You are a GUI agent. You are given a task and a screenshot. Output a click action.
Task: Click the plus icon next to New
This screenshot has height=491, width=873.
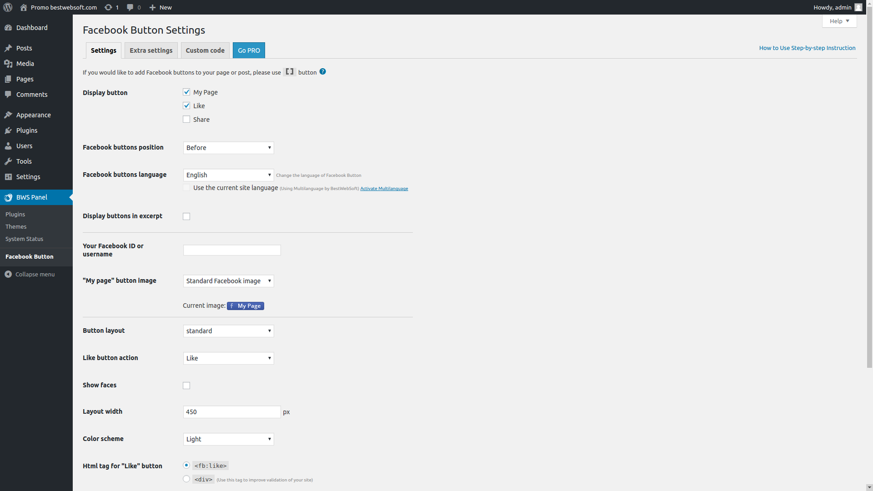click(153, 7)
